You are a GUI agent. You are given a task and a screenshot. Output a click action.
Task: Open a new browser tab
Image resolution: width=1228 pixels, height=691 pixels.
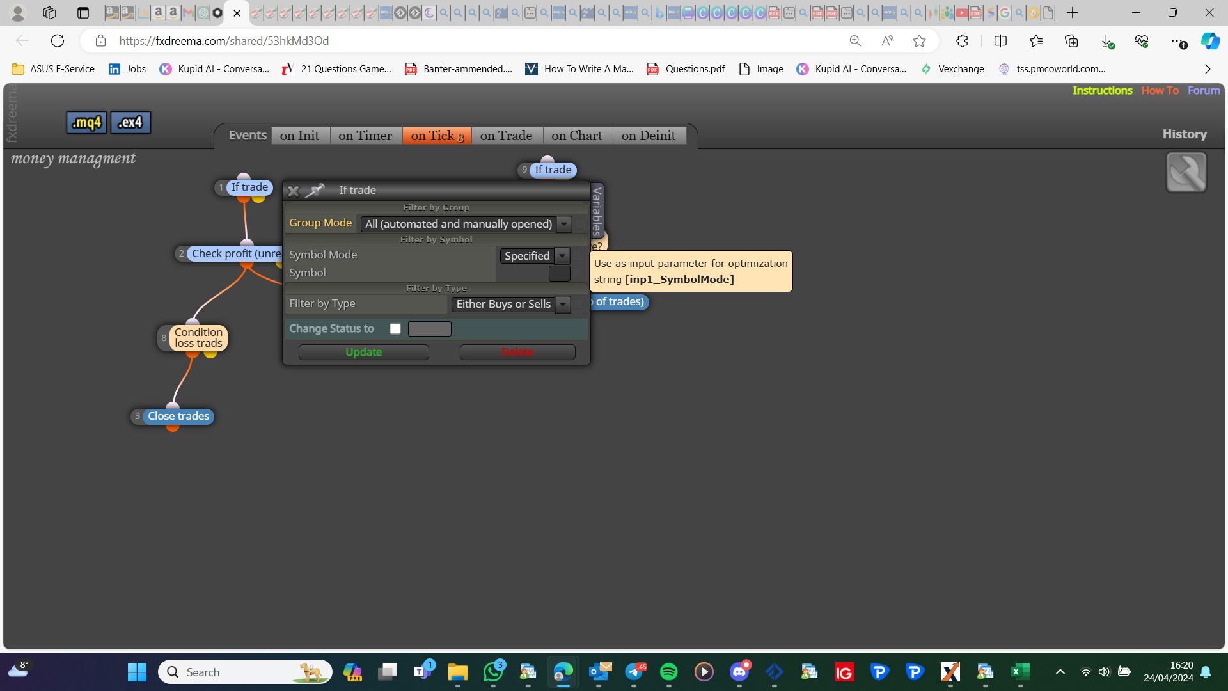(x=1073, y=13)
